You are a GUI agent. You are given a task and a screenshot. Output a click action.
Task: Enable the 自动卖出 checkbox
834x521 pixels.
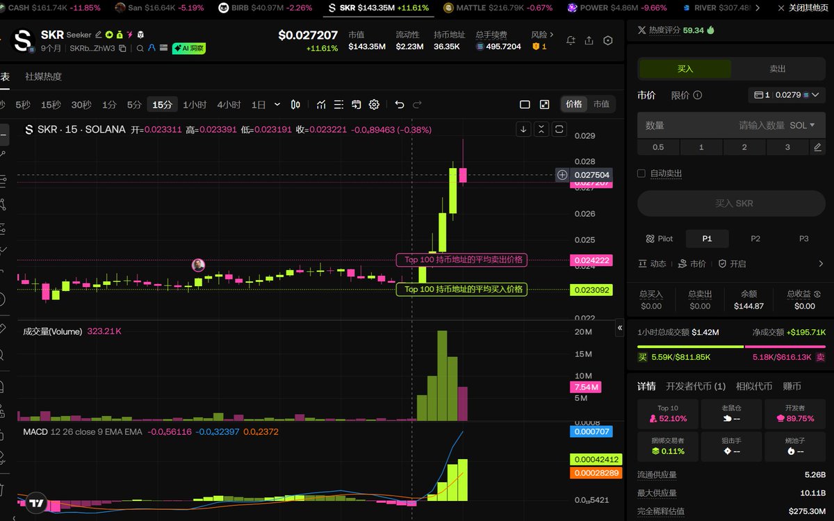pos(641,174)
